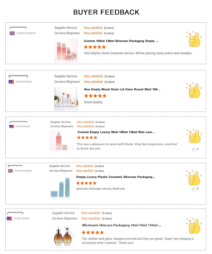
Task: Open the "New Empty Wood Grain Lid" product link
Action: 122,90
